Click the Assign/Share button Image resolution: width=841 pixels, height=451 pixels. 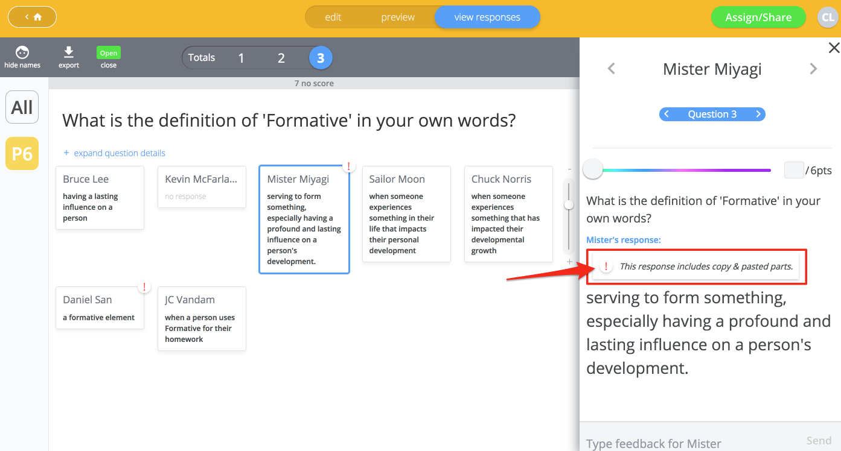click(x=758, y=17)
